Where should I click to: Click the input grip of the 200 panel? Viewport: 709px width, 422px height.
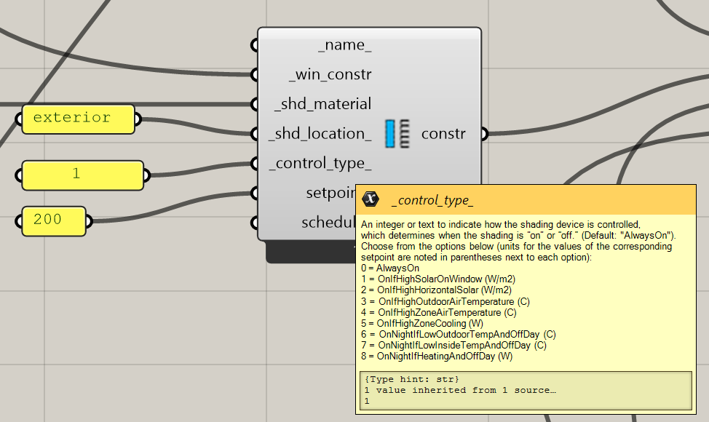[x=19, y=220]
